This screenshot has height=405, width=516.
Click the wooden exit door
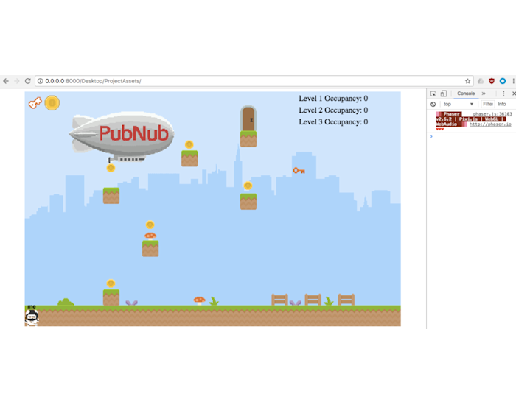248,119
